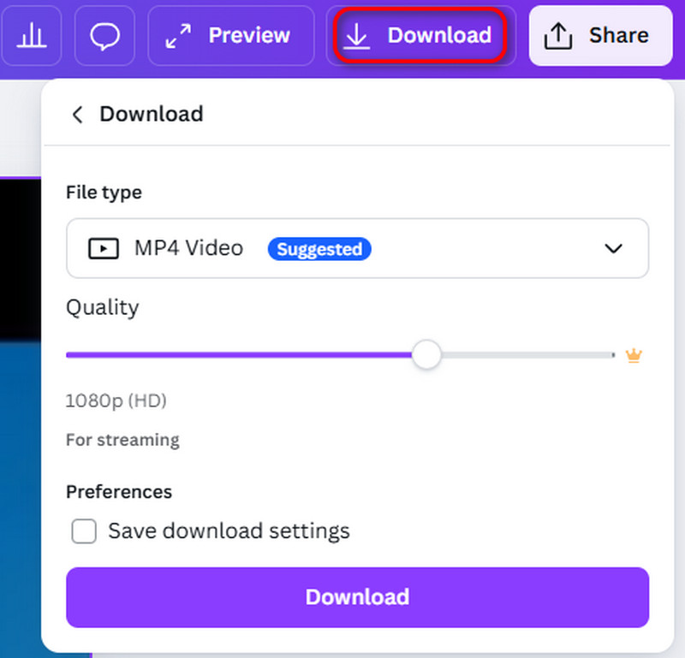Click the comment bubble icon

pos(104,36)
